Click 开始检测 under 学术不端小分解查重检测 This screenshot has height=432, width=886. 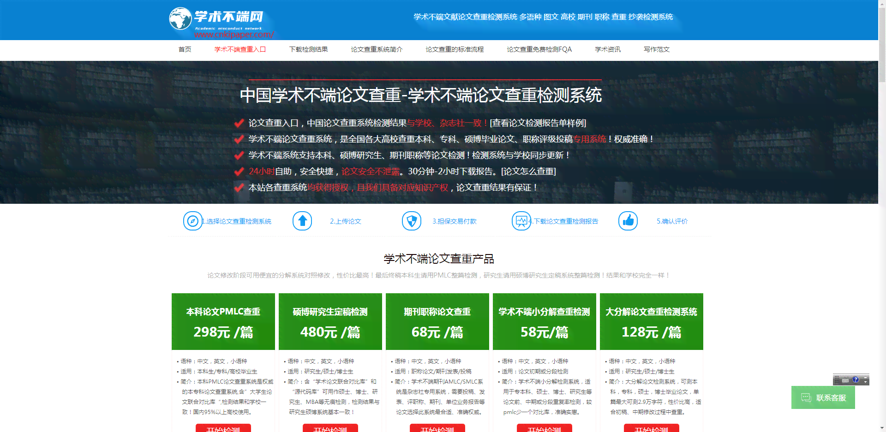tap(545, 428)
